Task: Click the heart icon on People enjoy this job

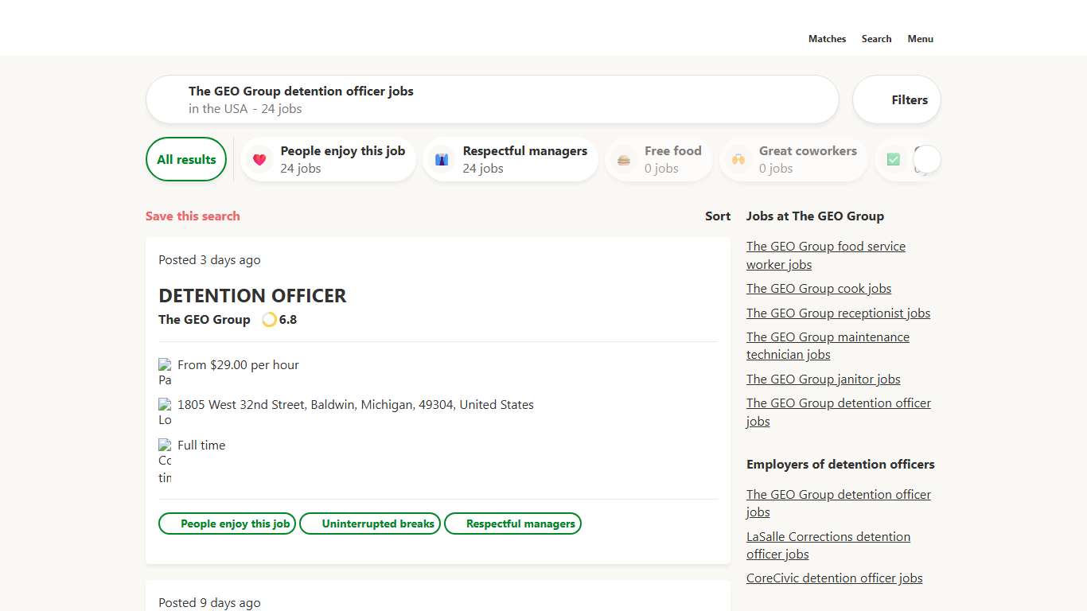Action: coord(259,159)
